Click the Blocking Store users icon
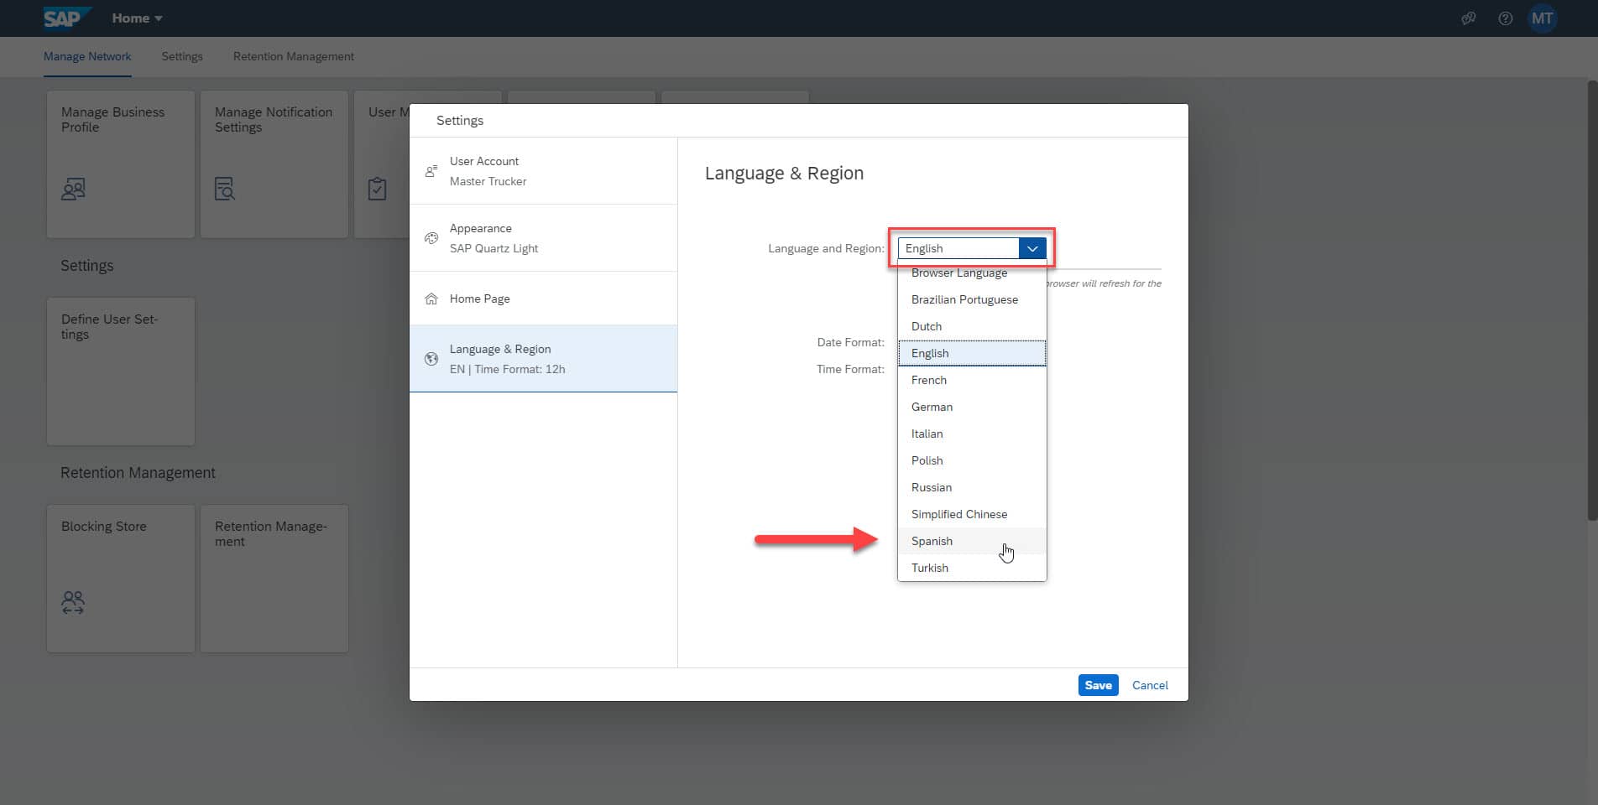 click(x=73, y=602)
